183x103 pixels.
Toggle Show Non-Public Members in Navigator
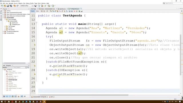point(13,96)
